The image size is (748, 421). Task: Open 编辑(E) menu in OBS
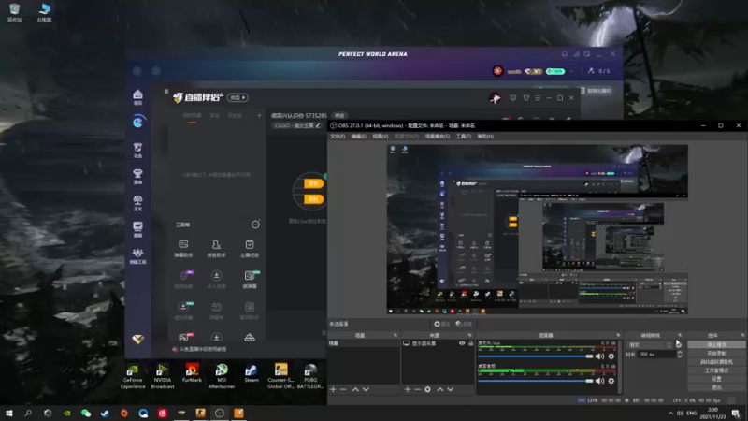coord(359,136)
